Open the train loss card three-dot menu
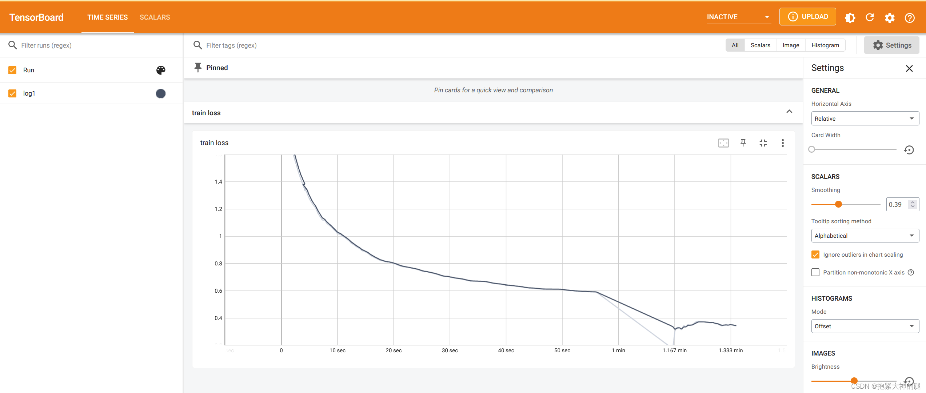926x393 pixels. point(783,143)
